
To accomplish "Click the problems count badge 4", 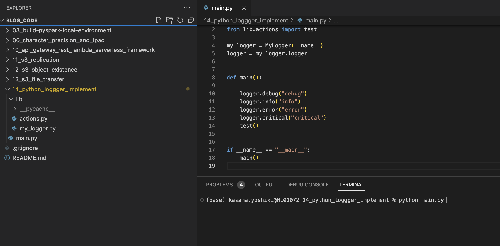I will [241, 185].
